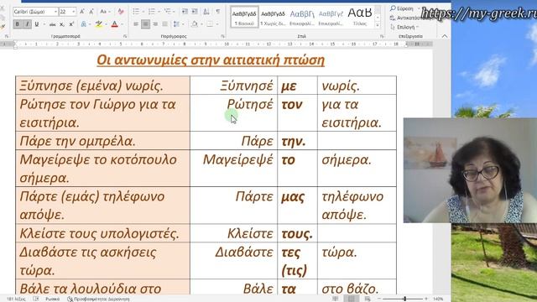Switch to web layout view
The height and width of the screenshot is (302, 537).
point(368,299)
